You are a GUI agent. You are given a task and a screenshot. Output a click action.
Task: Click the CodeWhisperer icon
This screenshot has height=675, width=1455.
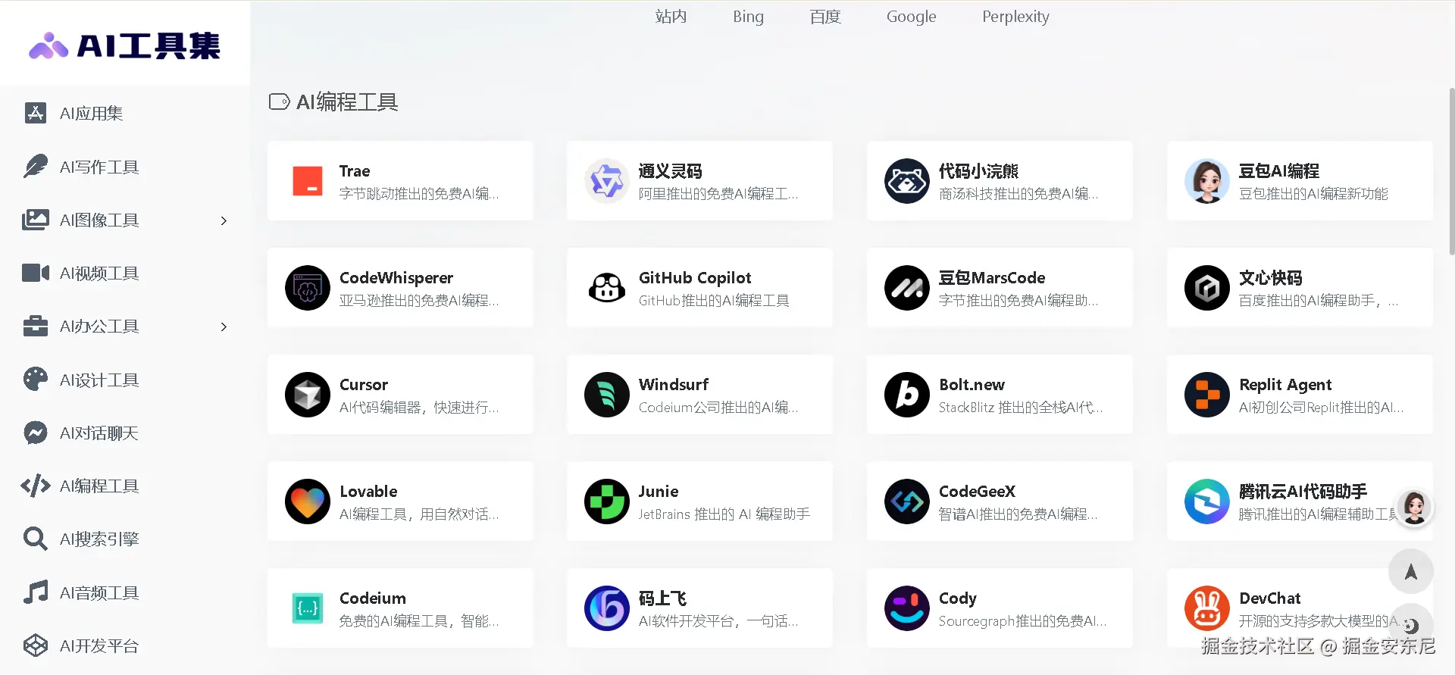308,288
